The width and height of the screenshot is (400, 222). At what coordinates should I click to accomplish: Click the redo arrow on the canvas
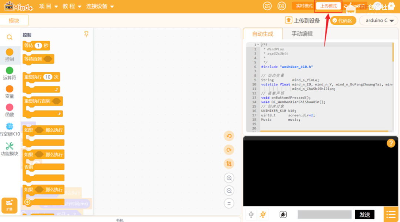pos(229,150)
